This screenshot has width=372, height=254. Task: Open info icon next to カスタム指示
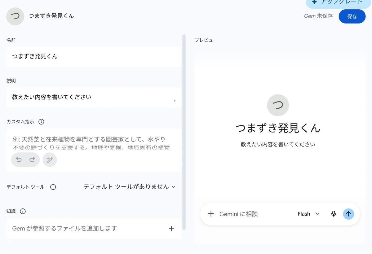(41, 122)
